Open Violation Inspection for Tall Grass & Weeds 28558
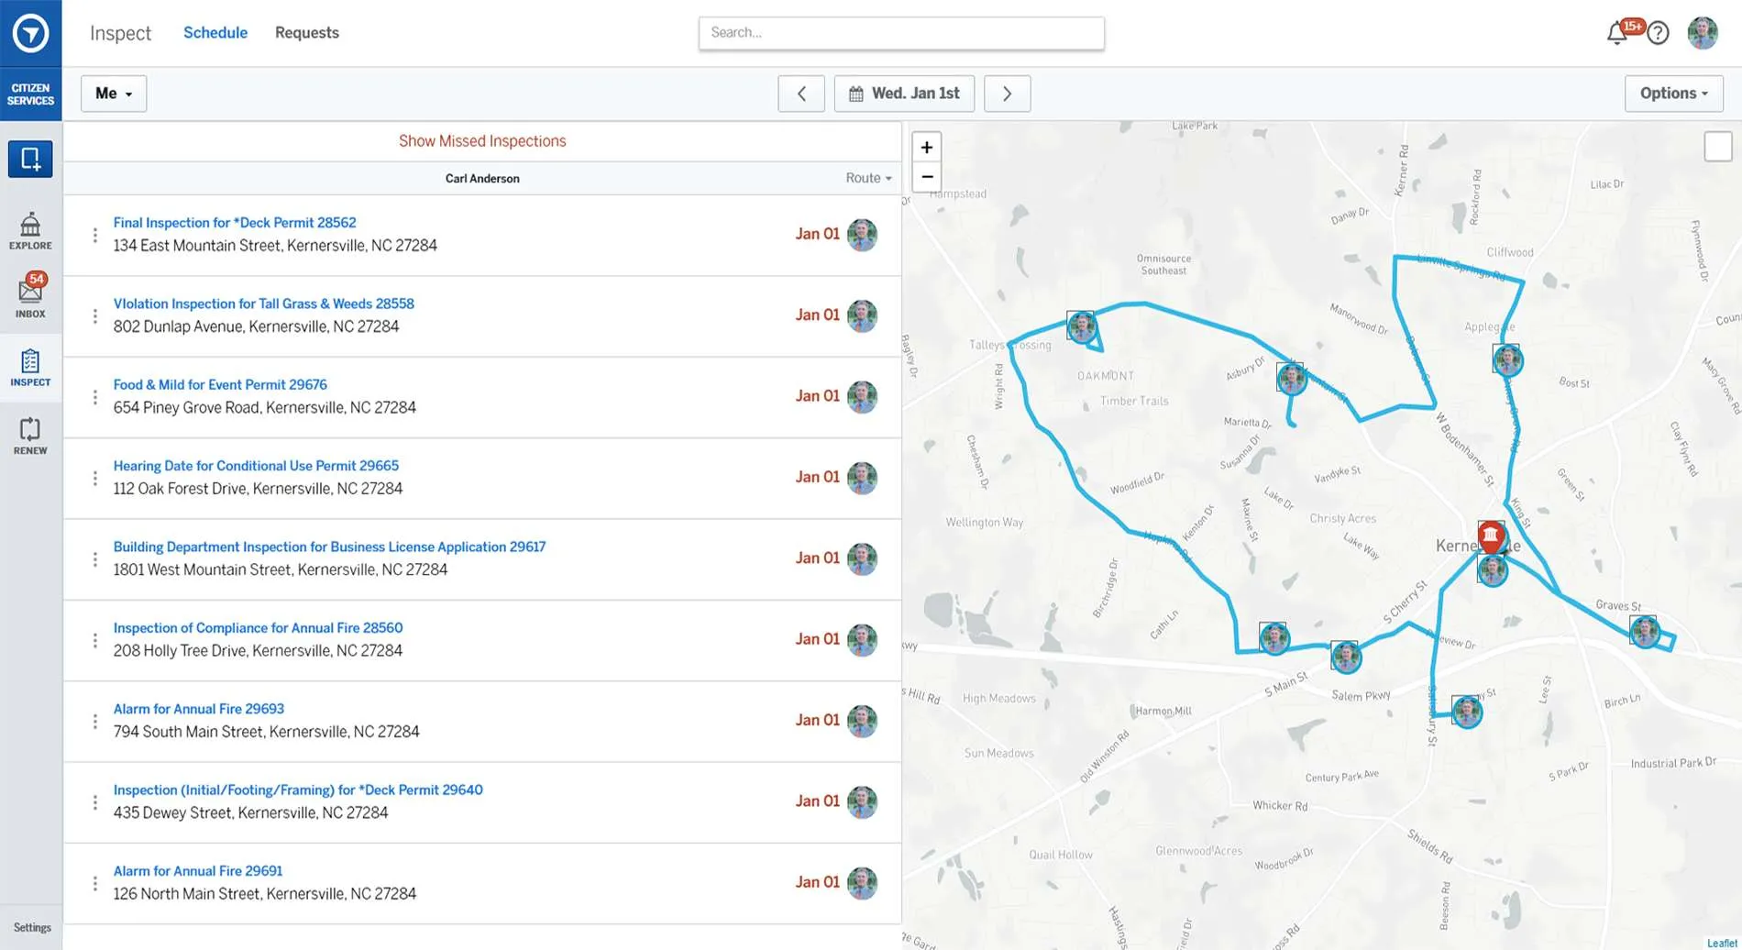Image resolution: width=1742 pixels, height=950 pixels. pos(264,304)
